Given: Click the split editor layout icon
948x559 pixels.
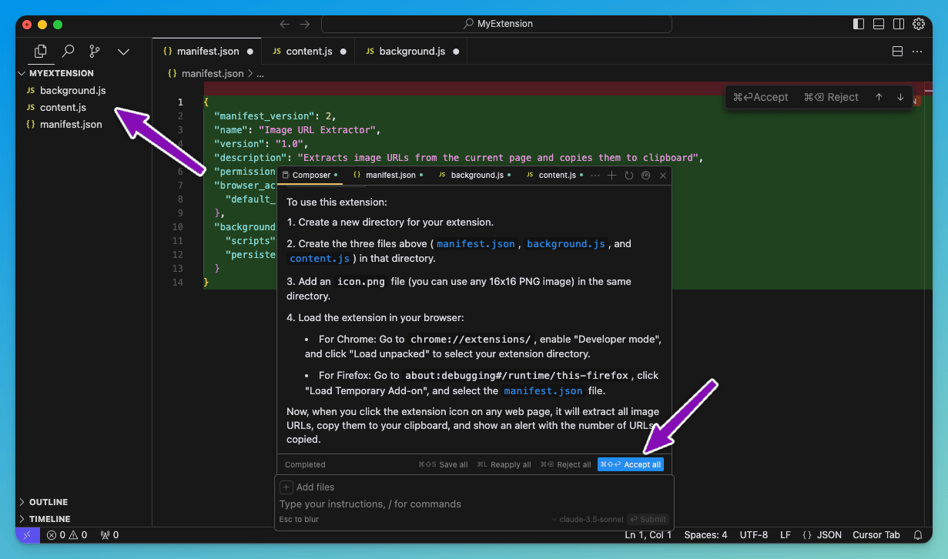Looking at the screenshot, I should 897,52.
